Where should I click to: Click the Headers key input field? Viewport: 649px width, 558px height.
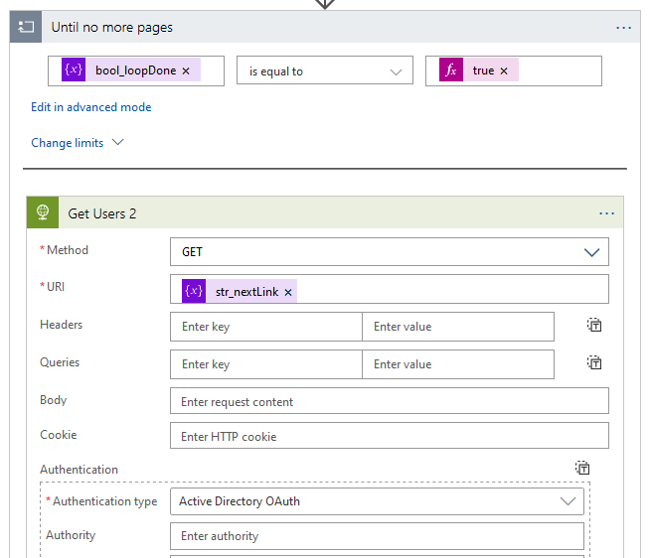(x=265, y=327)
